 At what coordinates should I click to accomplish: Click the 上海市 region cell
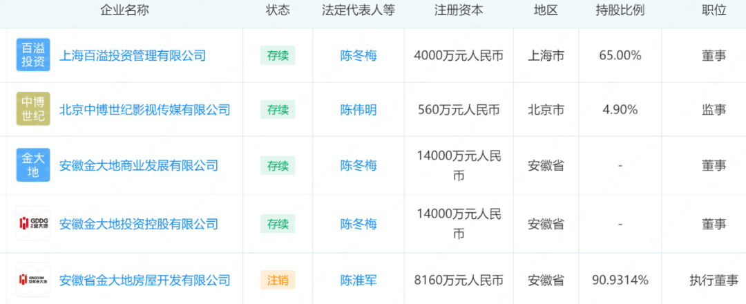546,56
